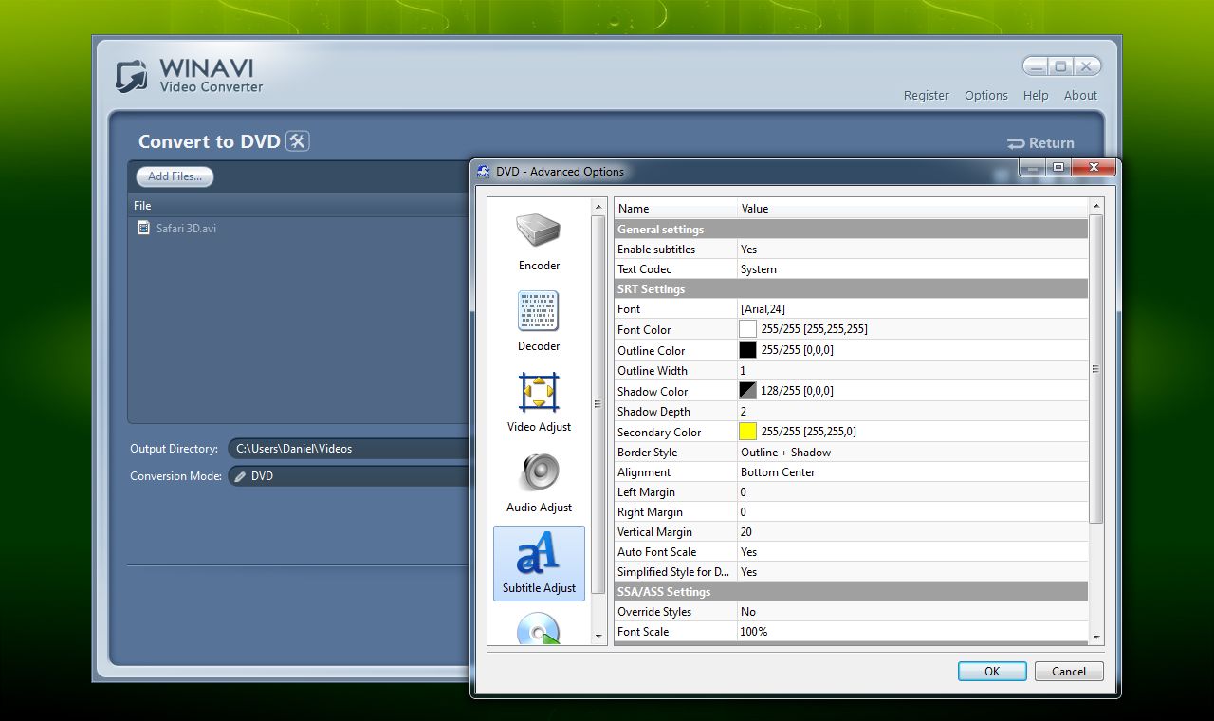Toggle the Enable subtitles value

click(912, 250)
